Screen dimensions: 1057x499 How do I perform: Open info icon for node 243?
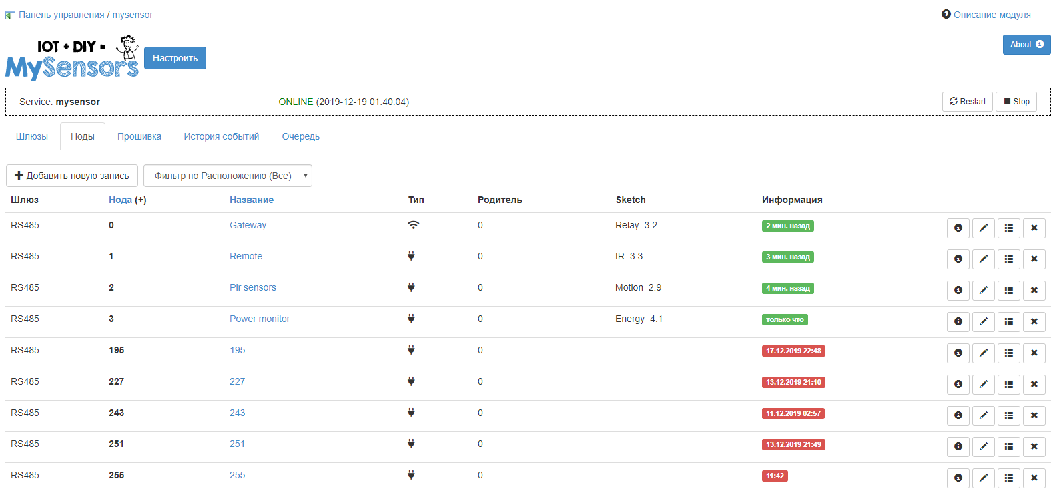coord(958,415)
